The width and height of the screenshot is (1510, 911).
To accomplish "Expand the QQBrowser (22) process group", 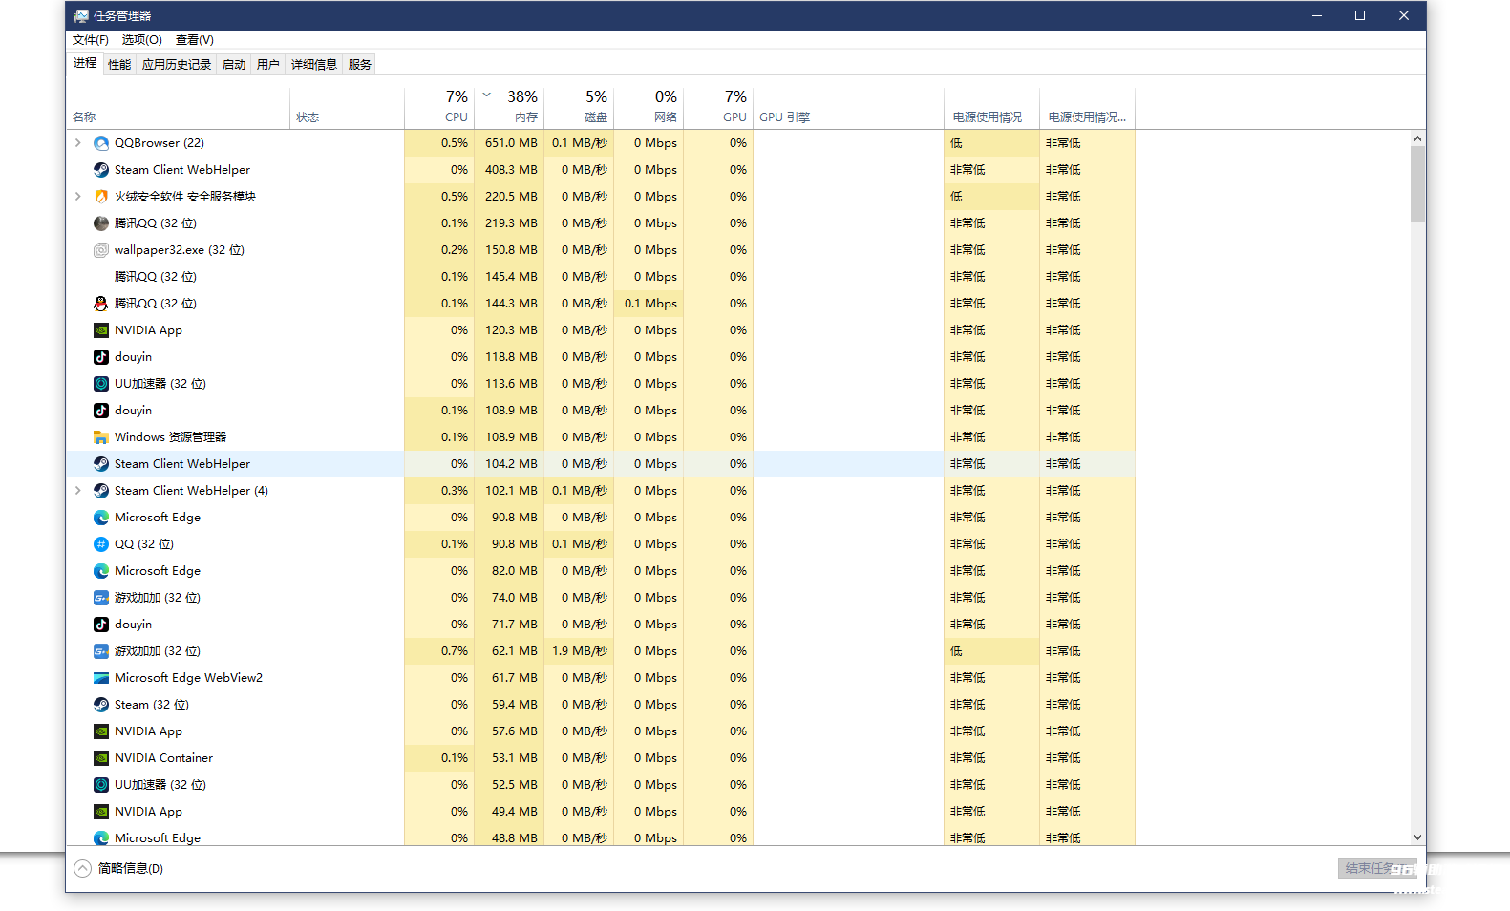I will pyautogui.click(x=78, y=143).
